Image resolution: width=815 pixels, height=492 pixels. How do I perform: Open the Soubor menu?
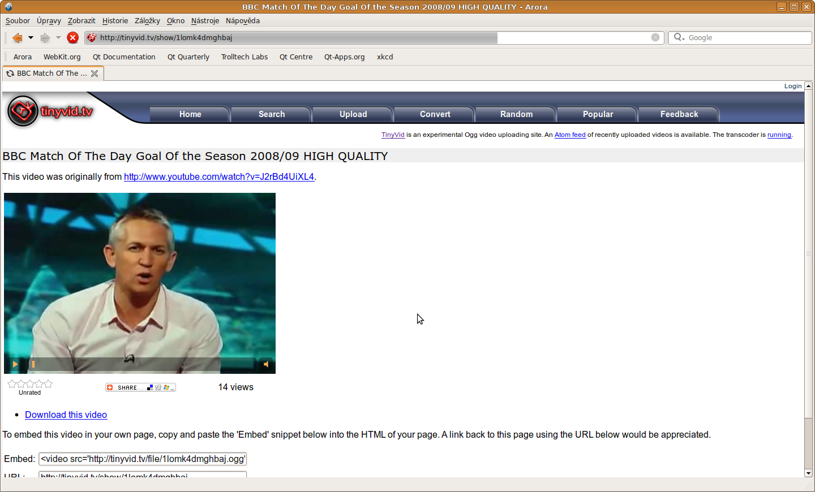coord(18,21)
